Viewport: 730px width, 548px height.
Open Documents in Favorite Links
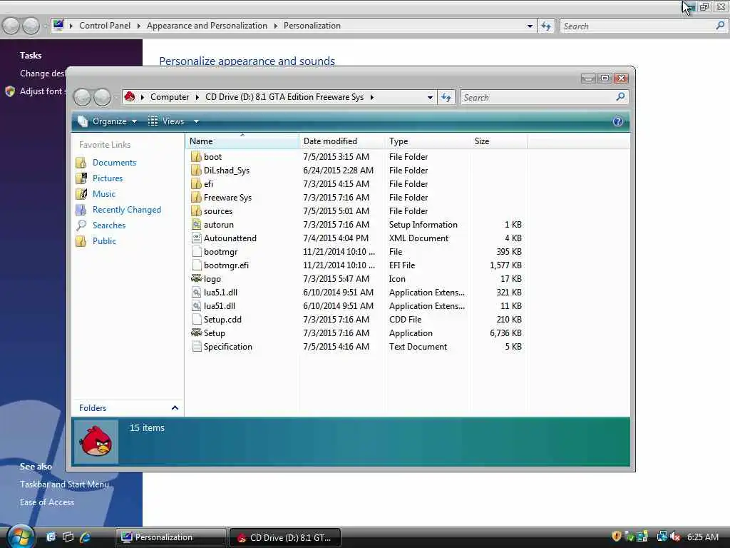tap(114, 162)
